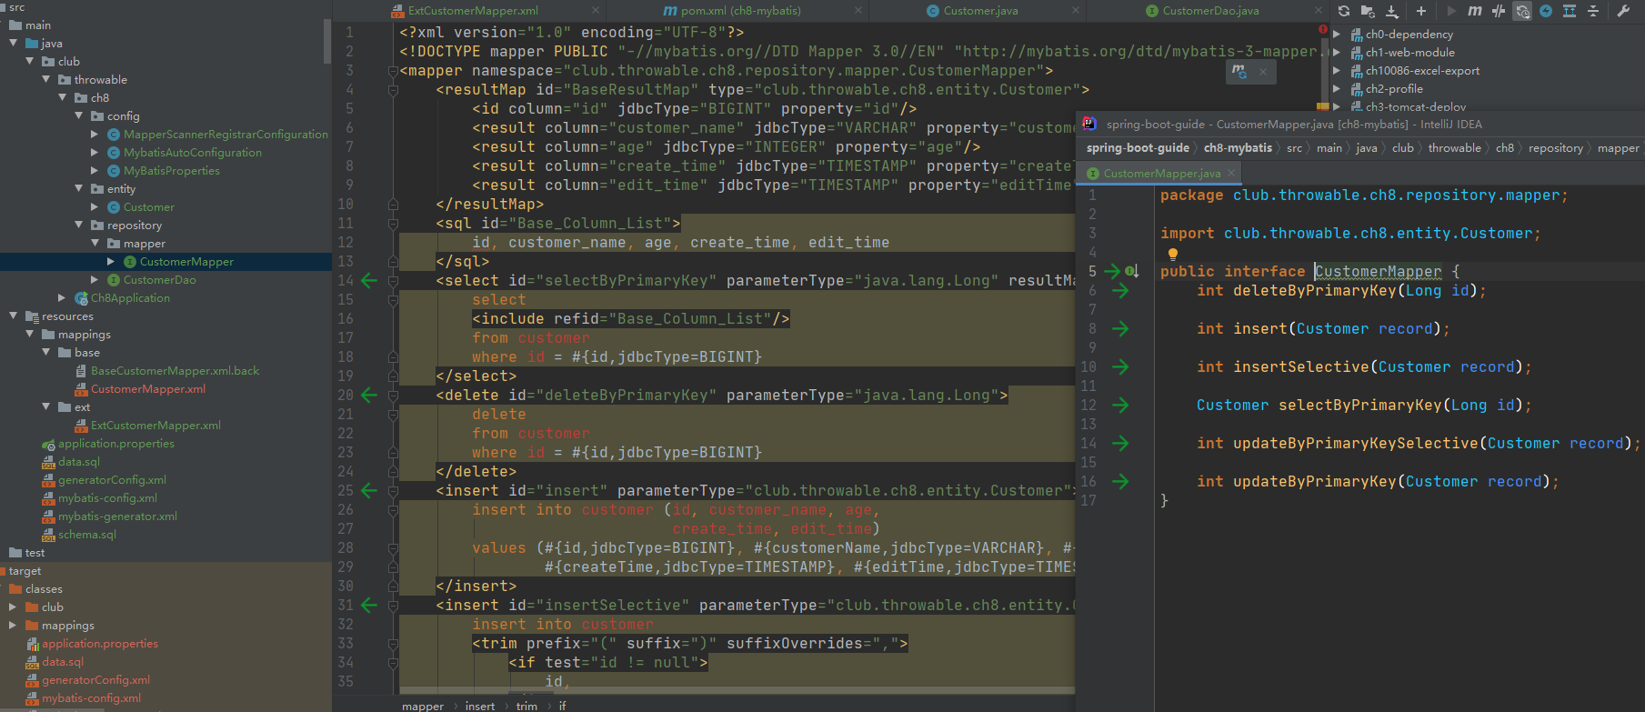1645x712 pixels.
Task: Close the CustomerMapper.java tab in the front window
Action: [1231, 173]
